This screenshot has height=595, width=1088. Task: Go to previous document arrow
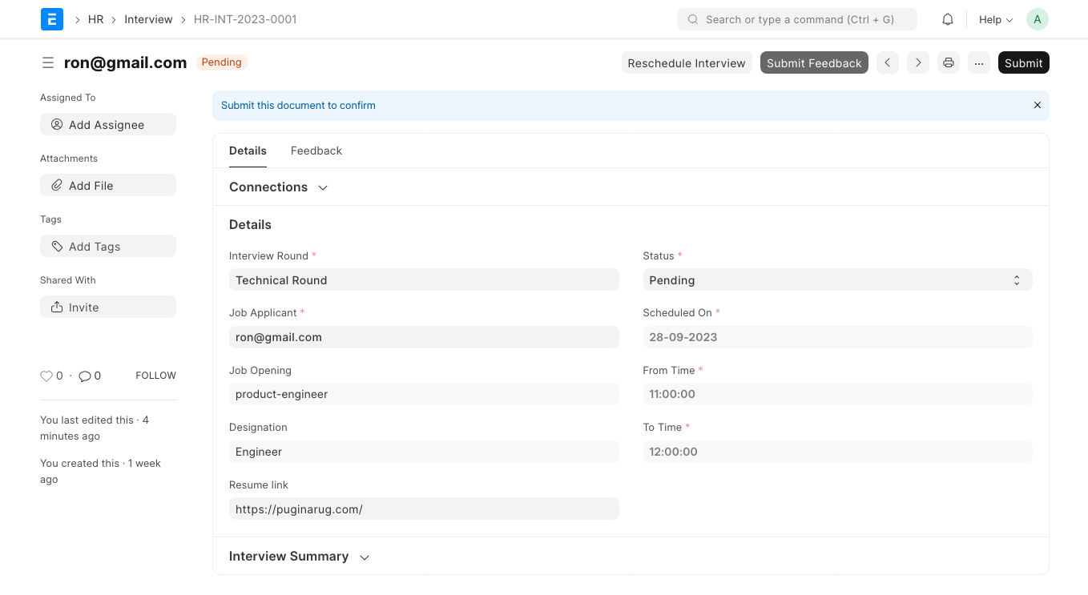887,62
